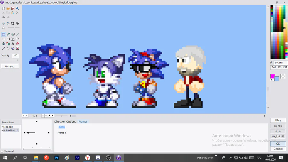This screenshot has height=162, width=288.
Task: Select the Action point tool
Action: (18, 48)
